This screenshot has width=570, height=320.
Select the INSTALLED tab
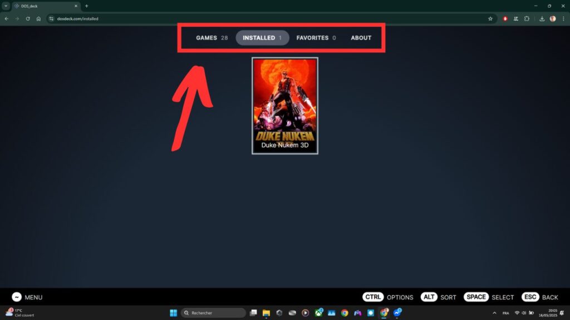point(262,38)
